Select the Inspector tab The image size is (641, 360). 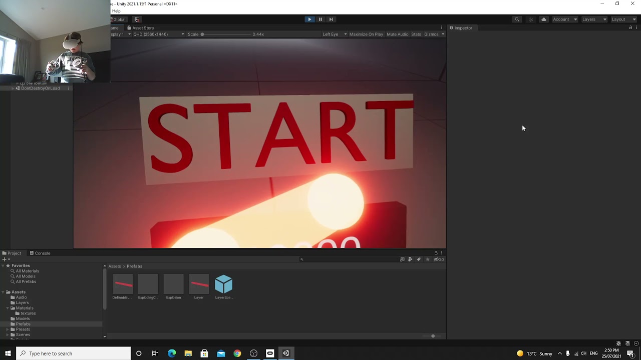point(461,28)
